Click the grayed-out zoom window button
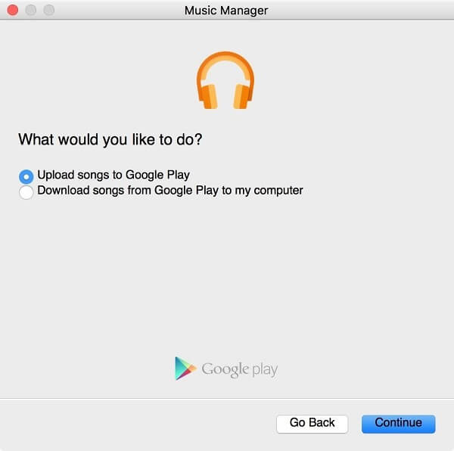This screenshot has width=454, height=451. pyautogui.click(x=49, y=10)
